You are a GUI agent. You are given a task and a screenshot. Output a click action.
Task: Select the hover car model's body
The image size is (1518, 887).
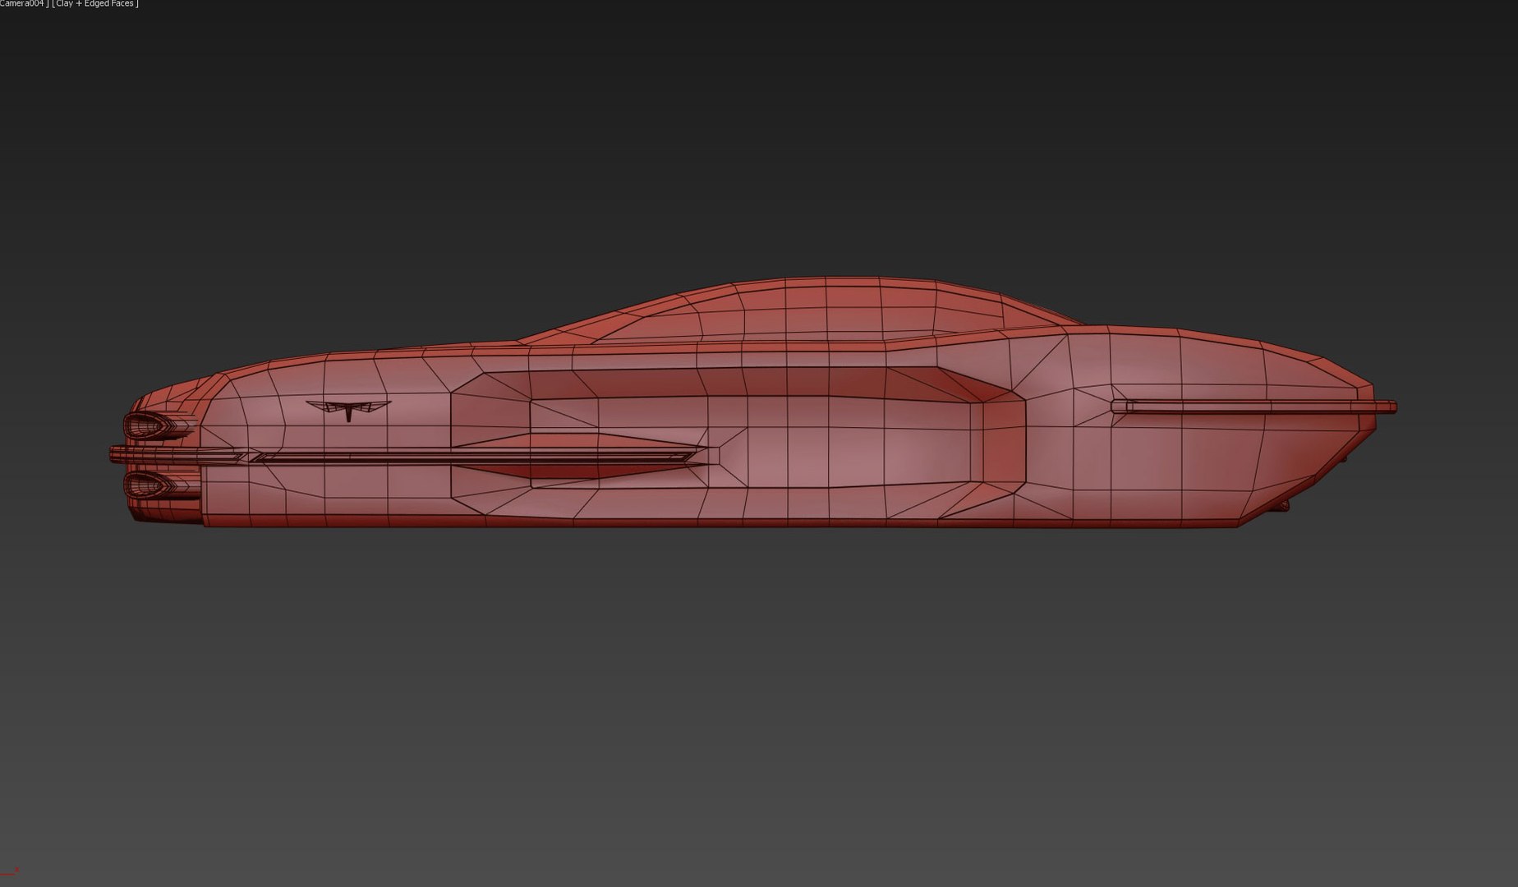click(x=752, y=402)
